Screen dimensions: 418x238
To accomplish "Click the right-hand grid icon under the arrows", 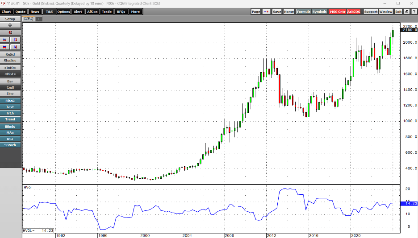I will click(x=16, y=47).
